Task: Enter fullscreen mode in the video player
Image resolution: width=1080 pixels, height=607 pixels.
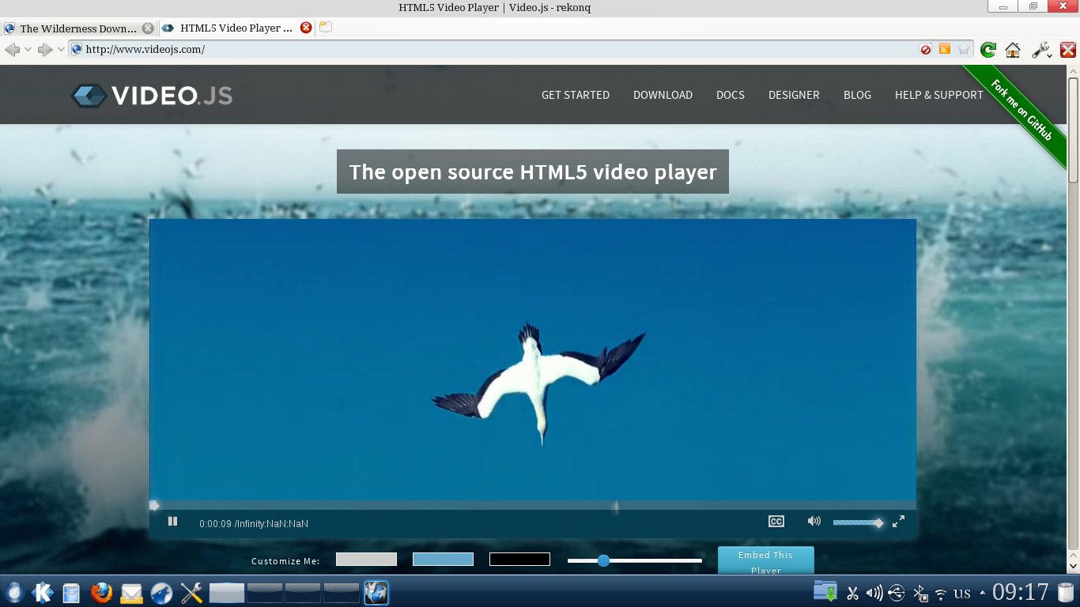Action: [x=898, y=522]
